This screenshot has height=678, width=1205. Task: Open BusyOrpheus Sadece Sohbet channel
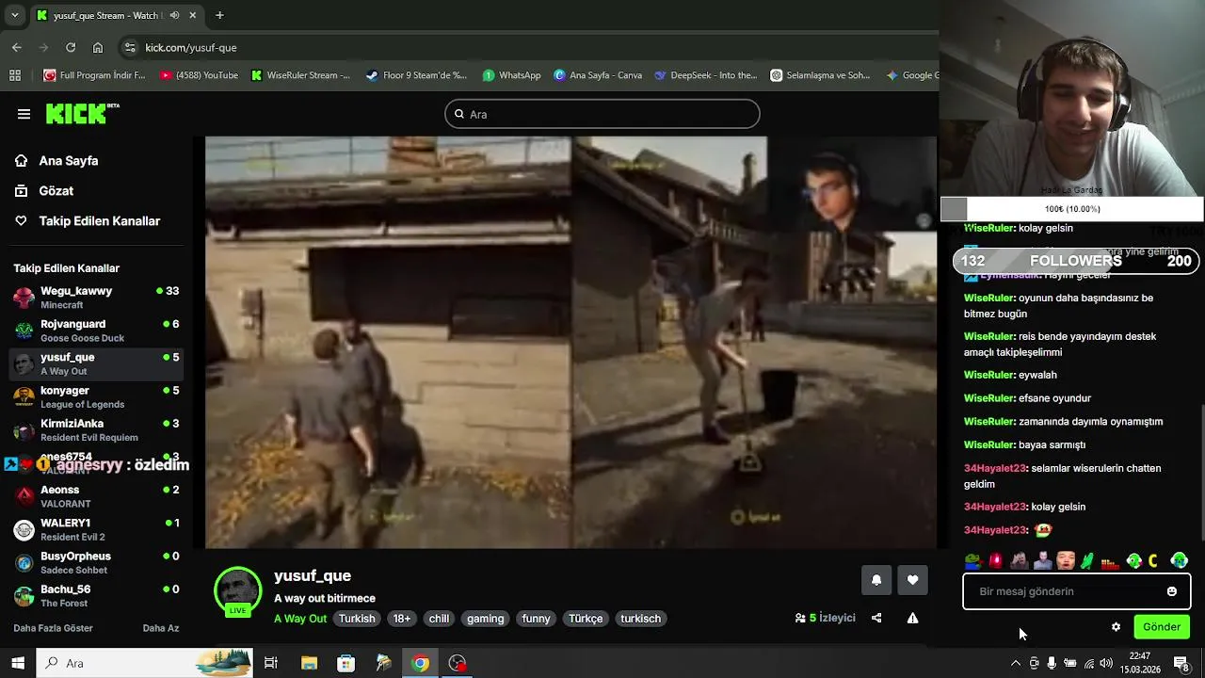[95, 562]
